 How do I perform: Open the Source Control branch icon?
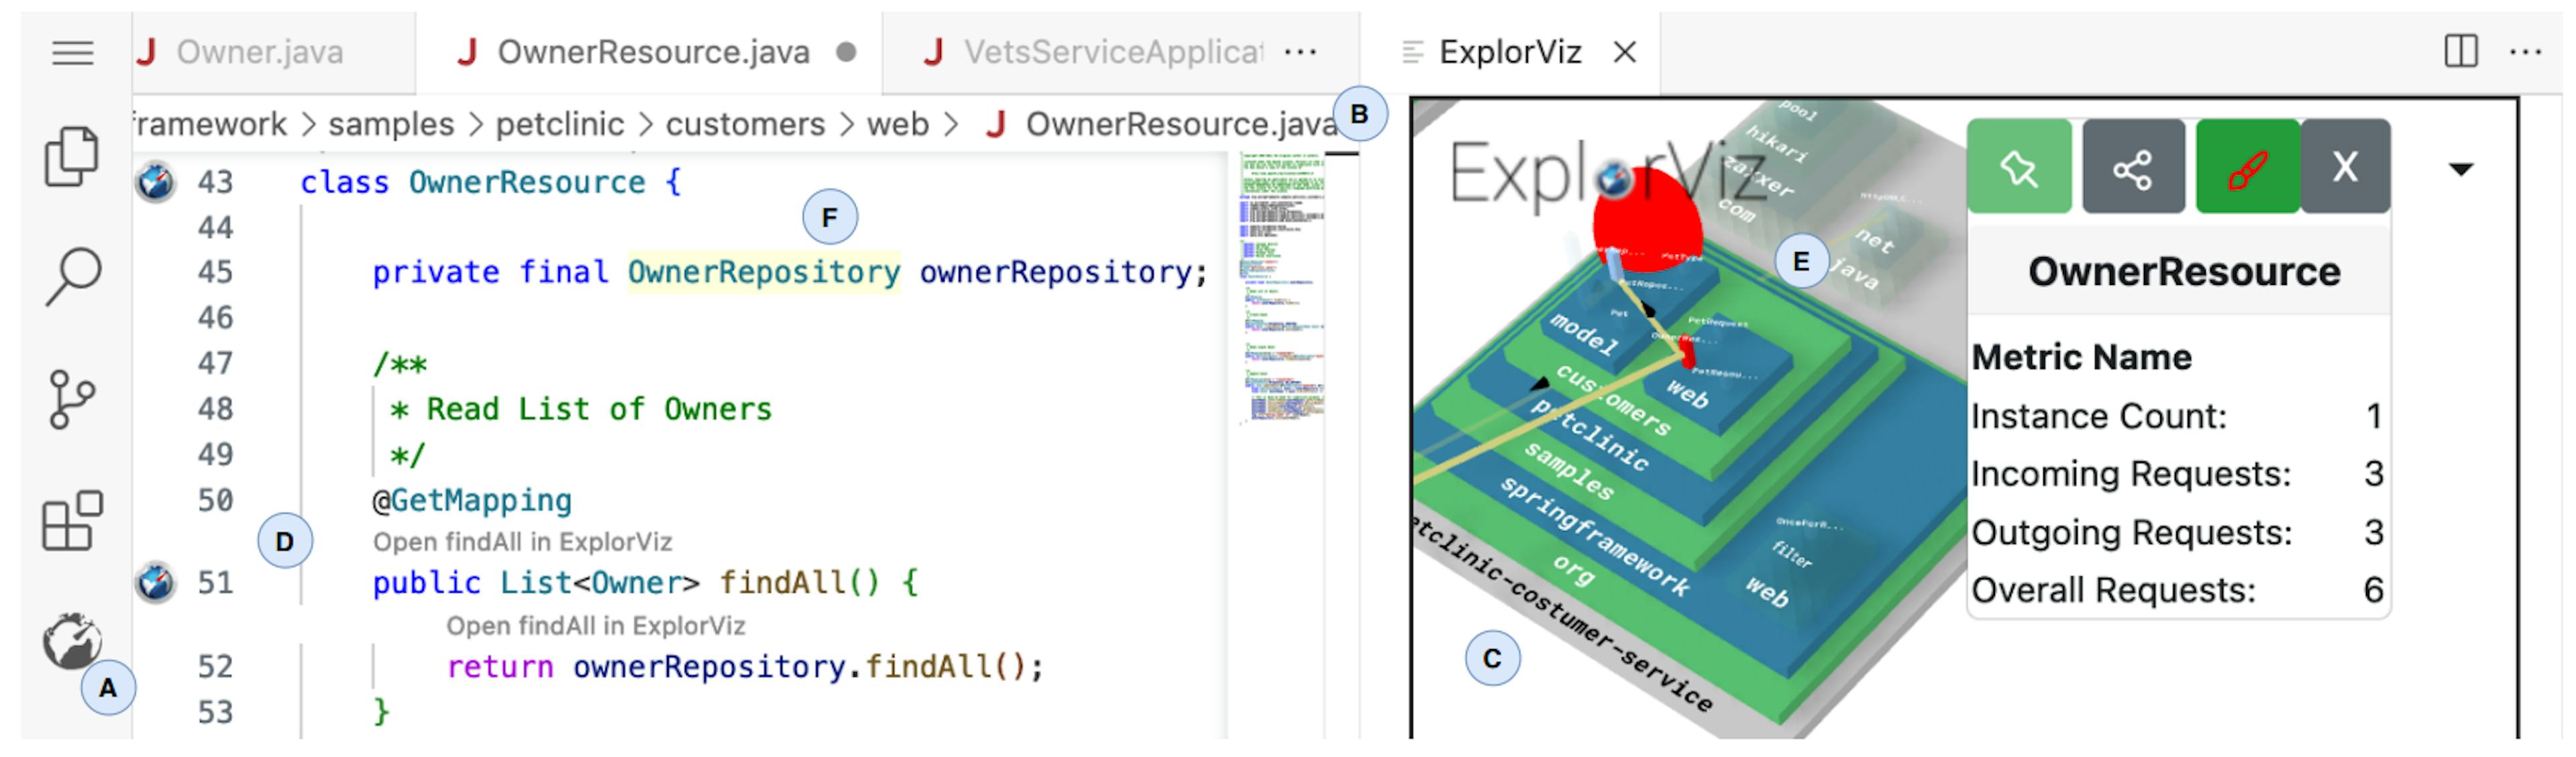tap(71, 399)
